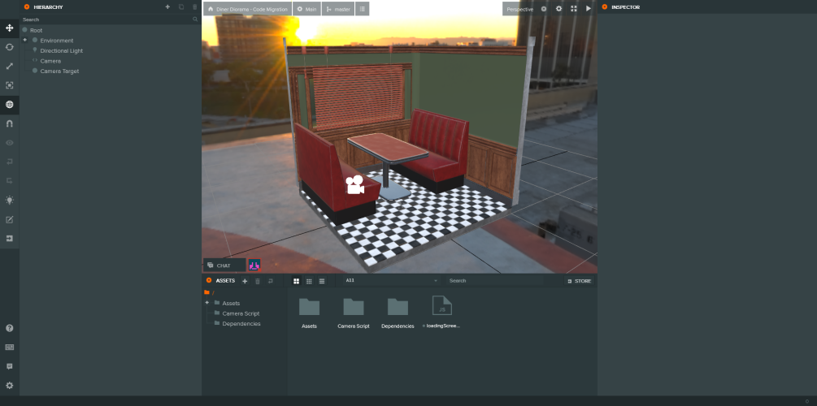Click the Hierarchy search field
This screenshot has width=817, height=406.
(106, 19)
